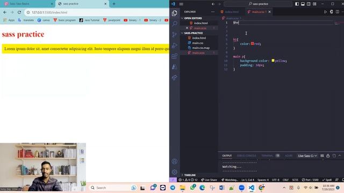The width and height of the screenshot is (344, 193).
Task: Close sass practice browser tab
Action: [105, 4]
